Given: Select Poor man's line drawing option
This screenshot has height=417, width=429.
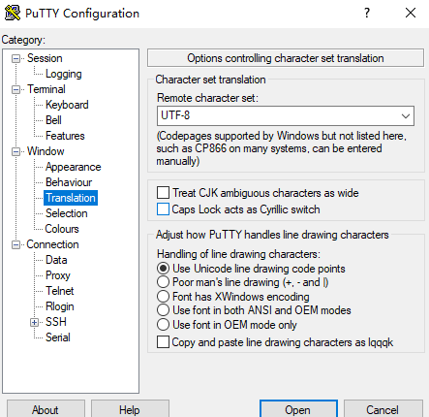Looking at the screenshot, I should 163,282.
